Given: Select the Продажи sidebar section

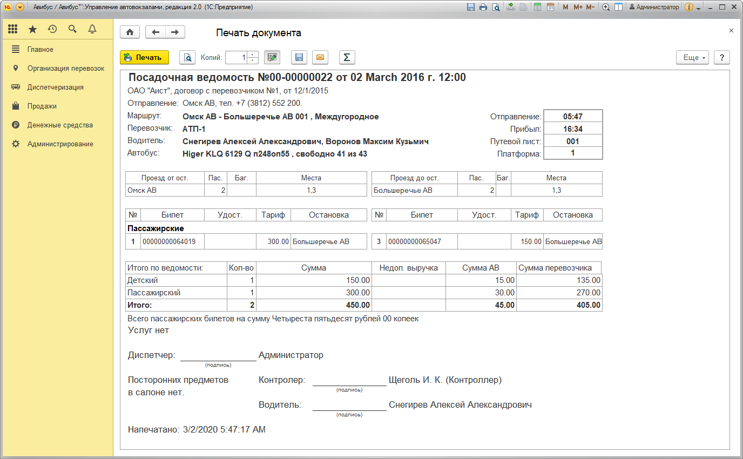Looking at the screenshot, I should pos(42,106).
